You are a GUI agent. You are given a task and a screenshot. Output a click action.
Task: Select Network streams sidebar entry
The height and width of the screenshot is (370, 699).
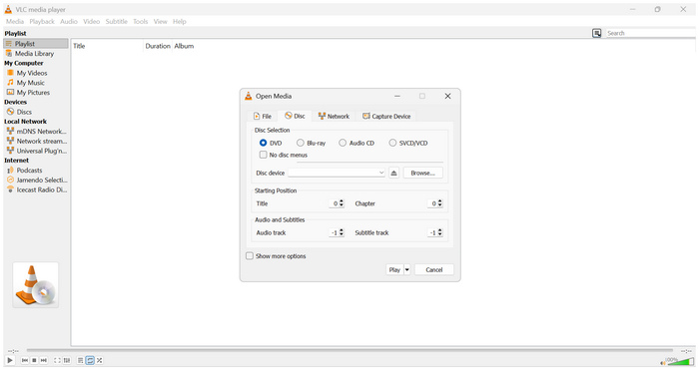pos(36,142)
